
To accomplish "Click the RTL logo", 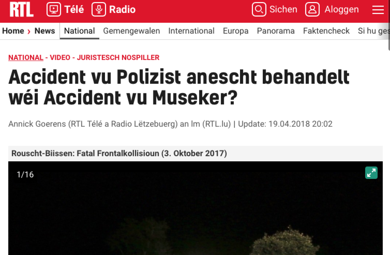I will 21,10.
